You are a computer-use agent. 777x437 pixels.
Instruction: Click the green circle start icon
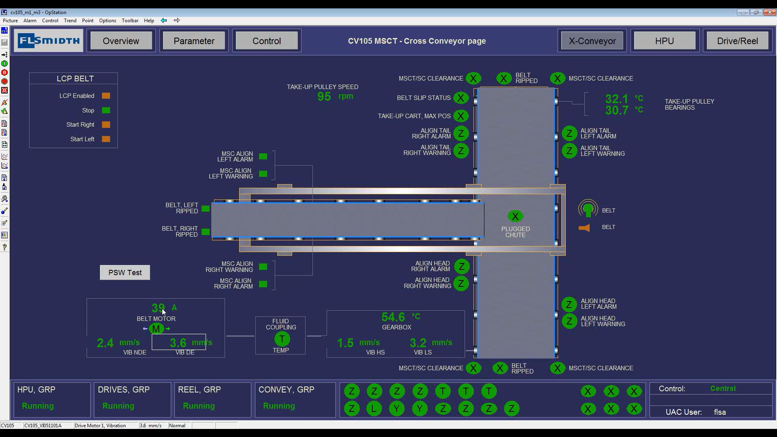[x=4, y=64]
